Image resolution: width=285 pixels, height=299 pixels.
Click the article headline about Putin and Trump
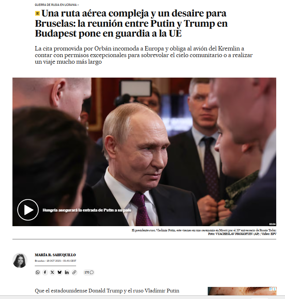pyautogui.click(x=131, y=23)
